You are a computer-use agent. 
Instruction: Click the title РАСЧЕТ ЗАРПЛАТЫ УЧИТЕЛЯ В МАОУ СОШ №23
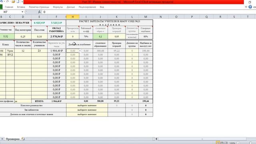109,21
